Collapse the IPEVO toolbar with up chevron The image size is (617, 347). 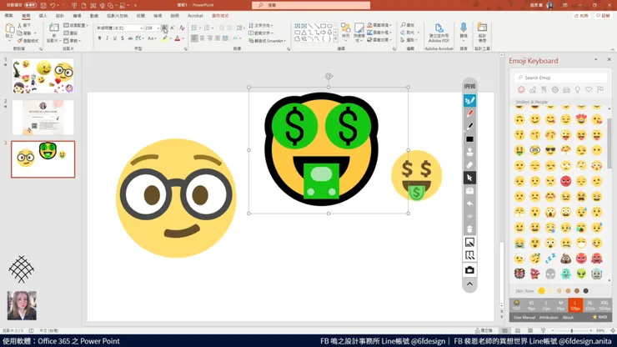click(x=469, y=284)
